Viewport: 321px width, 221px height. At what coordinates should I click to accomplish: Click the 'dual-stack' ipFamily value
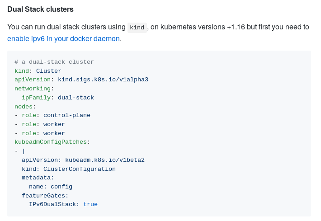click(76, 98)
